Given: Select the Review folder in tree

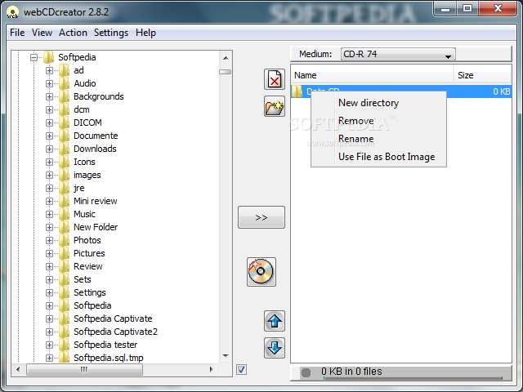Looking at the screenshot, I should (88, 266).
